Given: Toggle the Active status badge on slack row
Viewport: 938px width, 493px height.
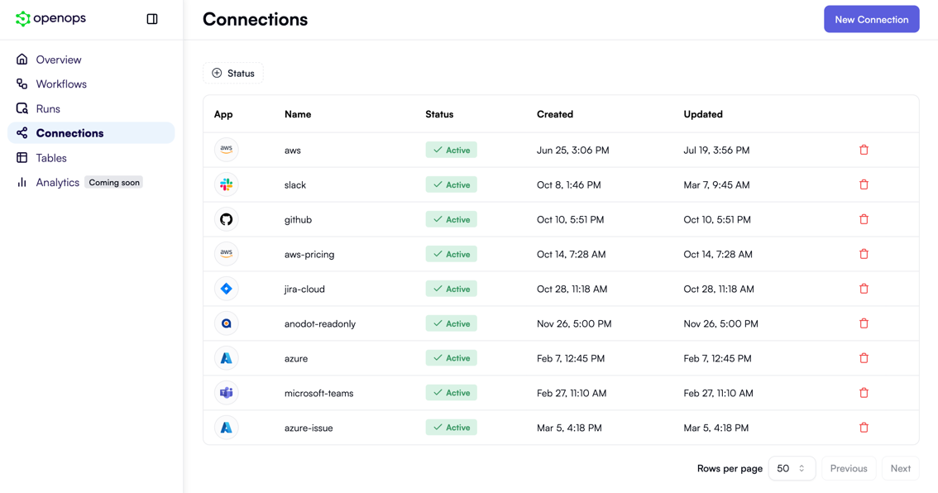Looking at the screenshot, I should [x=451, y=184].
